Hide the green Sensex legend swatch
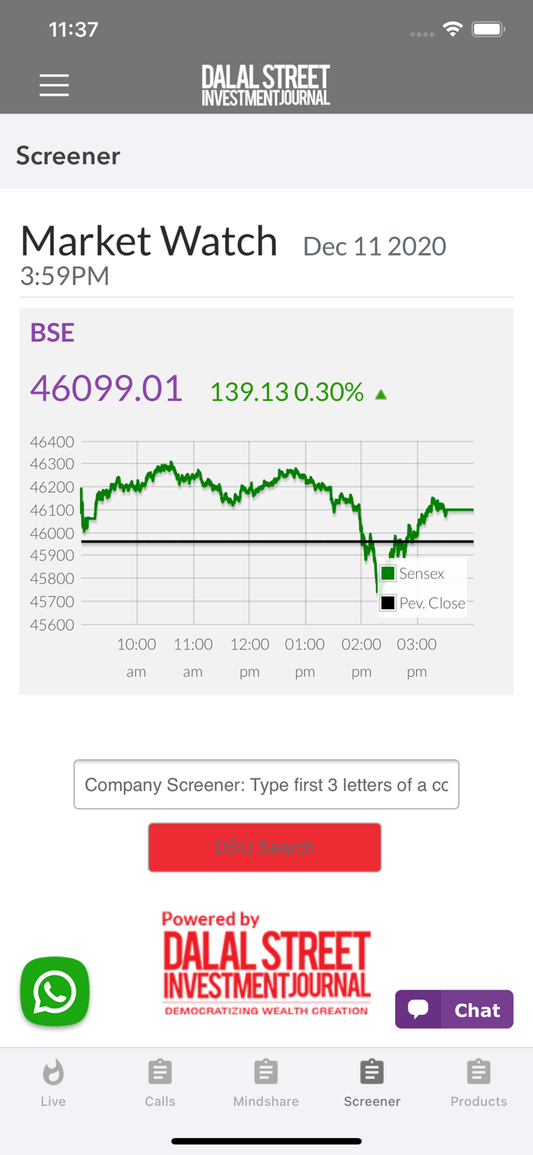 (x=388, y=573)
